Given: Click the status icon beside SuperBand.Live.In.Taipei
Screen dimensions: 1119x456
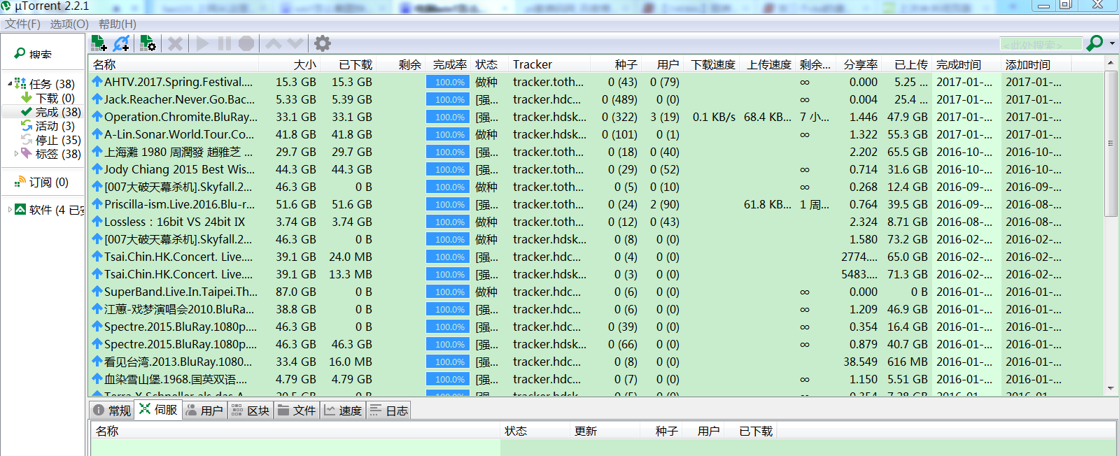Looking at the screenshot, I should [x=97, y=291].
